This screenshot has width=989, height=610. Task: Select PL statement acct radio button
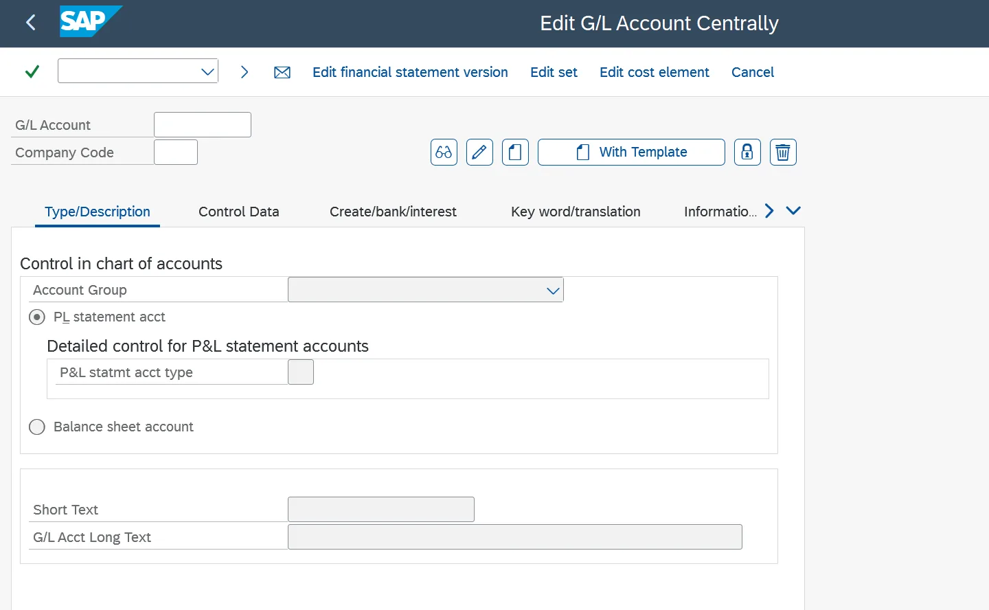pos(37,317)
